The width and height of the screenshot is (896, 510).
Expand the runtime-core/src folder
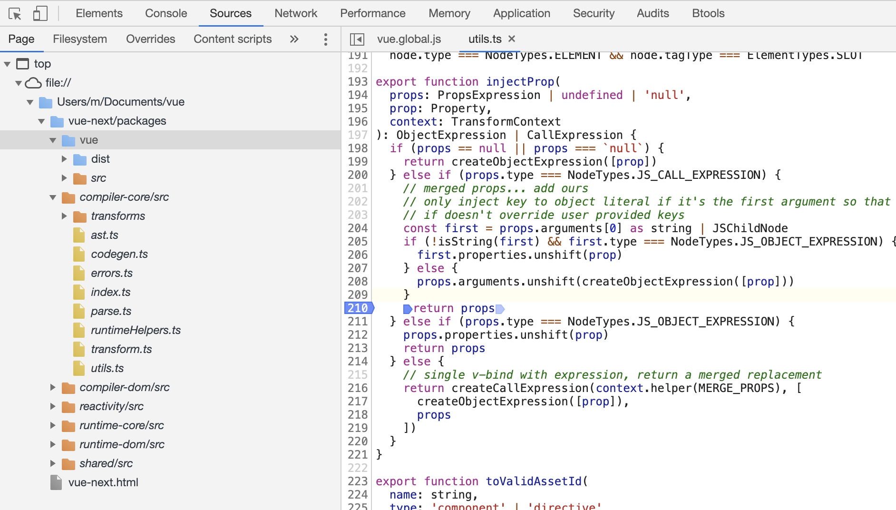click(53, 425)
